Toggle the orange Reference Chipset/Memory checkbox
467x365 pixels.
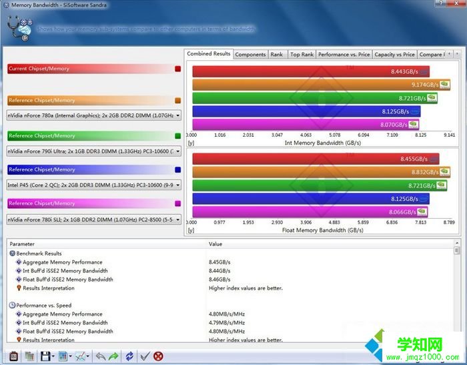tap(178, 100)
